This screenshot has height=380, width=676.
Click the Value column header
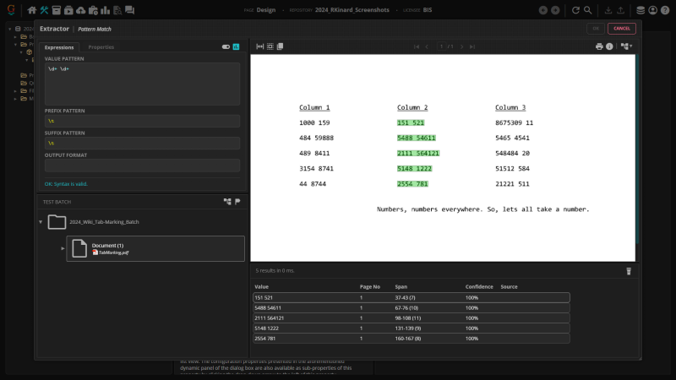261,287
